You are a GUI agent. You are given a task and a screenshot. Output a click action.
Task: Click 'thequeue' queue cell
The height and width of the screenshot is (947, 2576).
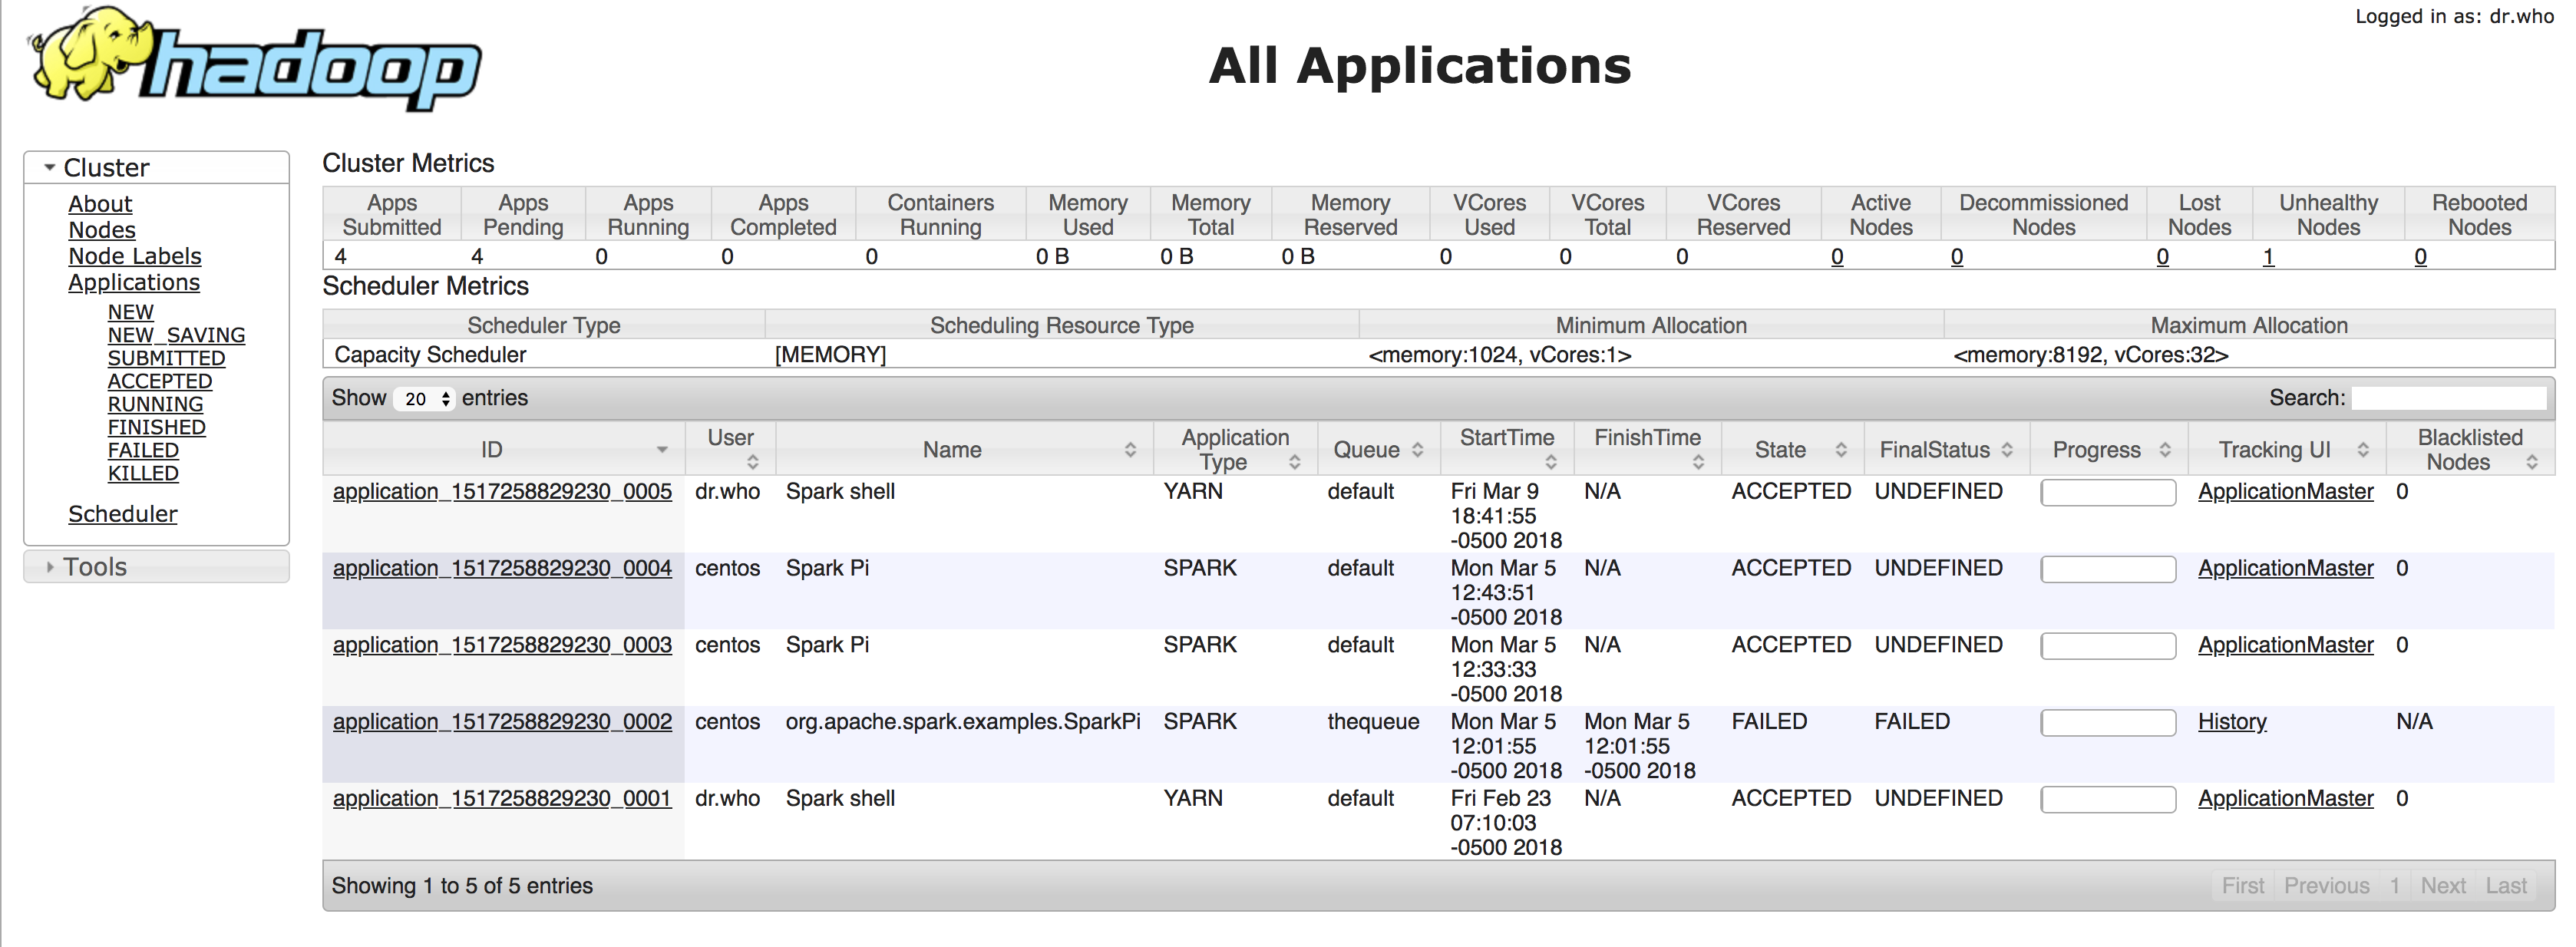pos(1373,722)
